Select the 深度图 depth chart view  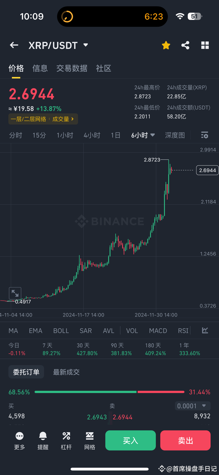click(175, 135)
